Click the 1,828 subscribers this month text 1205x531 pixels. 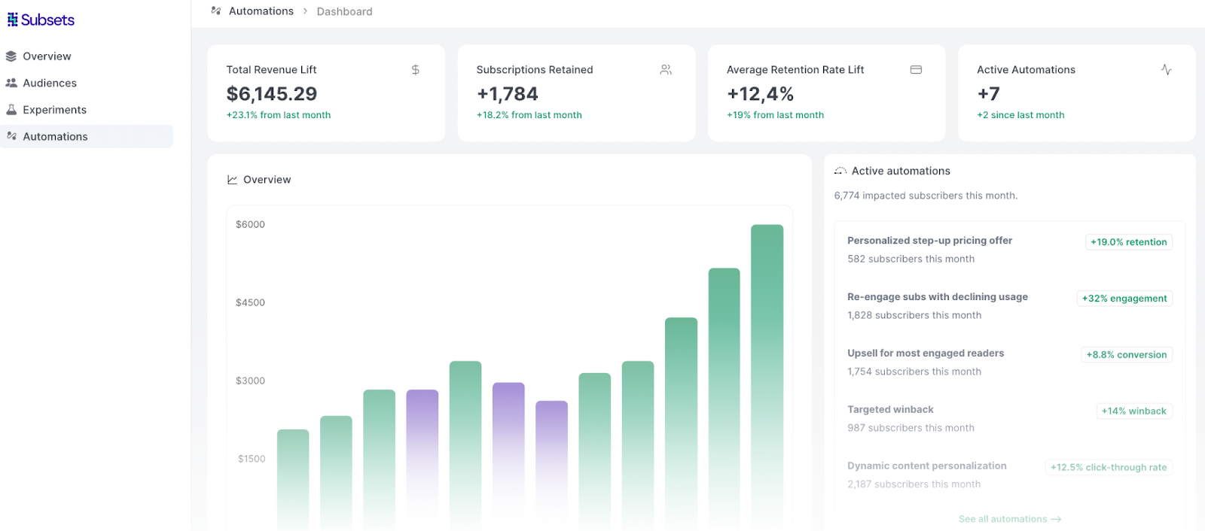(x=914, y=315)
